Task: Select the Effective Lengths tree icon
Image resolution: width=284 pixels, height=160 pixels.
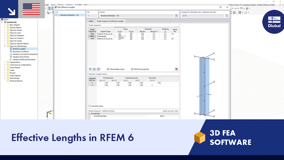Action: click(11, 49)
